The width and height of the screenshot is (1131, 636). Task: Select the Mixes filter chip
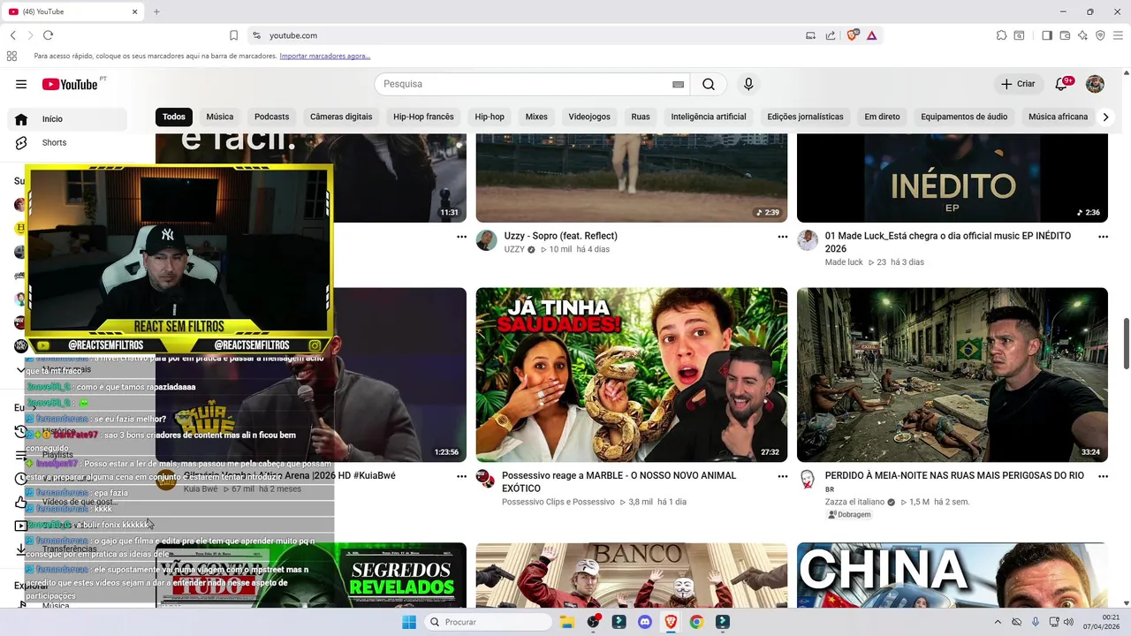pyautogui.click(x=536, y=117)
